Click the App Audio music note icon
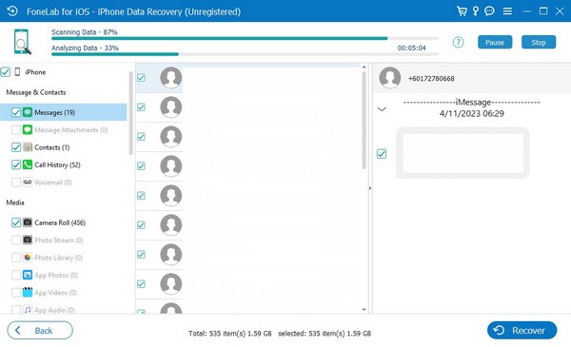This screenshot has height=347, width=571. point(28,310)
